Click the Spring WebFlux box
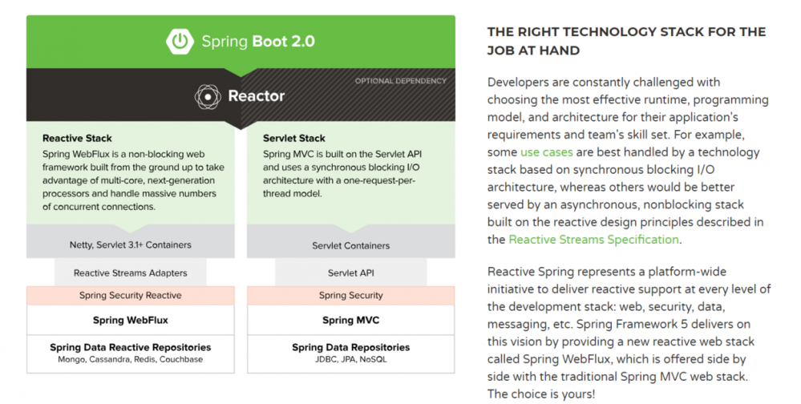 pyautogui.click(x=130, y=321)
